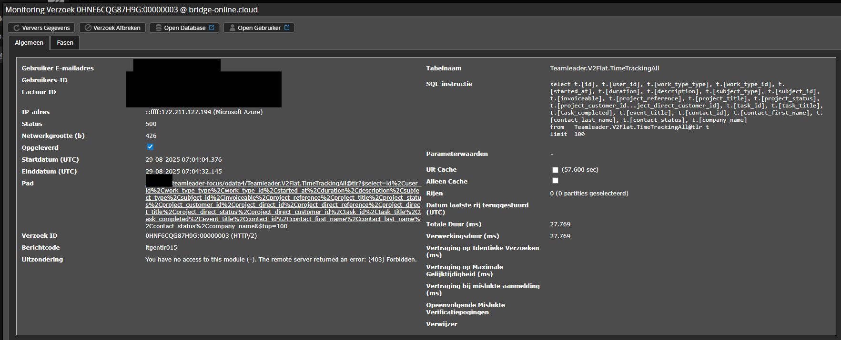Image resolution: width=841 pixels, height=340 pixels.
Task: Open the TimeTrackingAll OData path link
Action: 283,204
